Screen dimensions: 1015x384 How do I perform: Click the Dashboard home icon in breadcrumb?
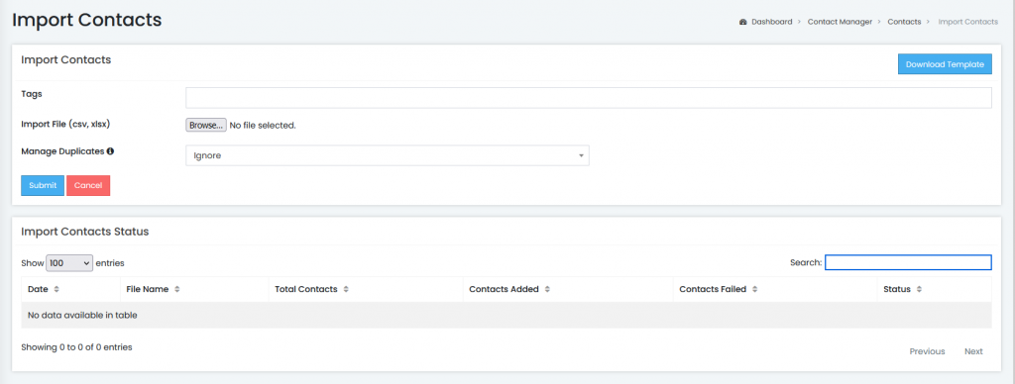click(743, 22)
